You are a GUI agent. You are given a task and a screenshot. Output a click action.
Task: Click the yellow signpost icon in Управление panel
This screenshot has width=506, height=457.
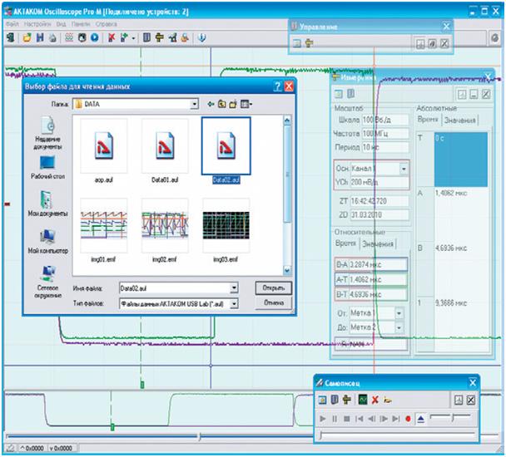coord(309,43)
